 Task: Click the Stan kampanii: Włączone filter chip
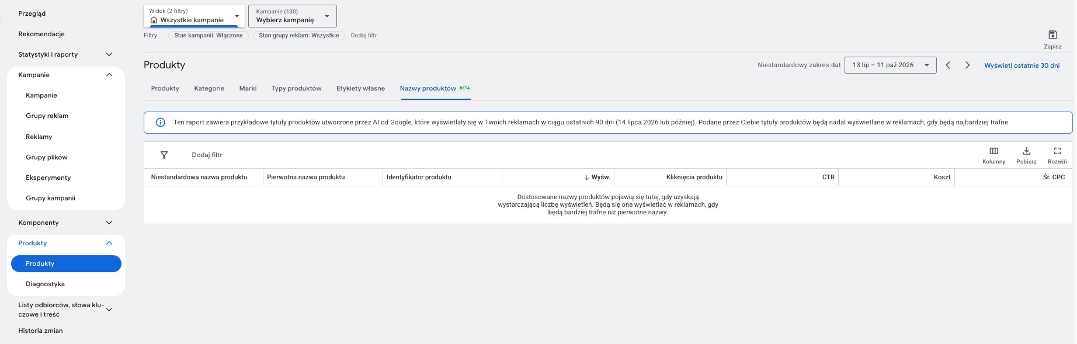(x=209, y=36)
